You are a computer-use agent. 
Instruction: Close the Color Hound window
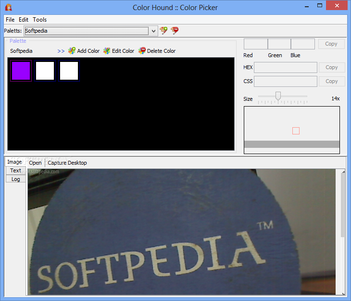point(337,6)
